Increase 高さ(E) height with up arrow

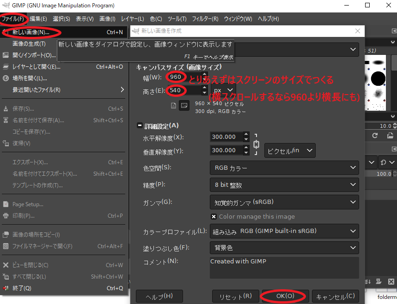[205, 88]
